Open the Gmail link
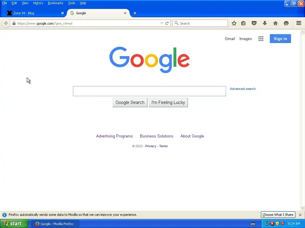 [230, 39]
